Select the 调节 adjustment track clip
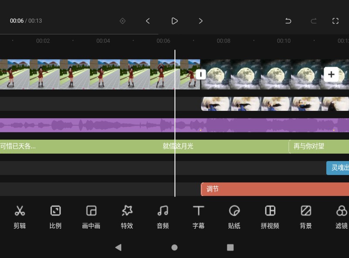The width and height of the screenshot is (349, 258). (x=275, y=189)
